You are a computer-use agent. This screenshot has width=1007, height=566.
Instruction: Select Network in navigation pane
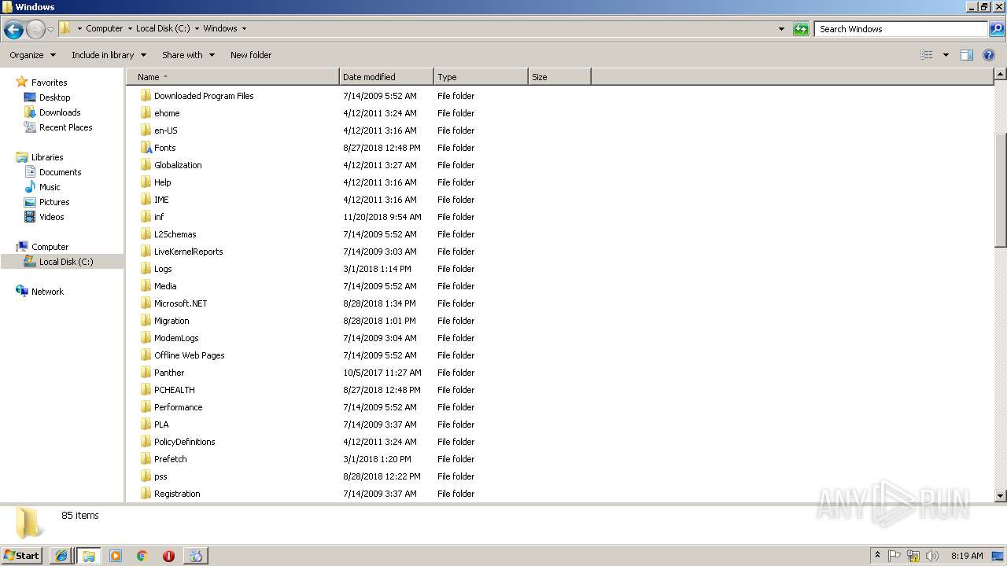coord(47,292)
